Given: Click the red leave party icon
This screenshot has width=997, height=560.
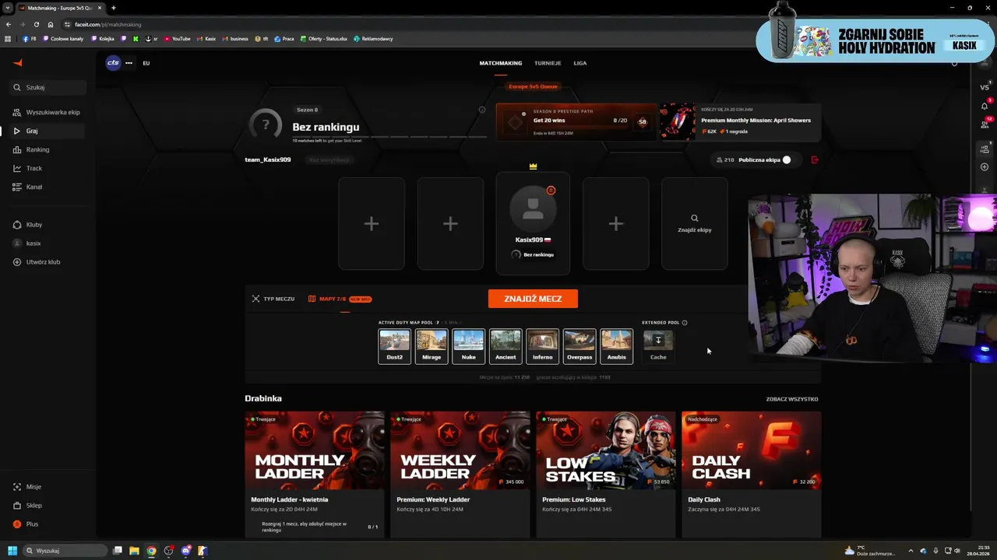Looking at the screenshot, I should [815, 160].
